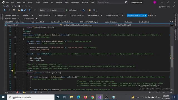Open the Any CPU platform dropdown
Screen dimensions: 178x100
[x=57, y=10]
